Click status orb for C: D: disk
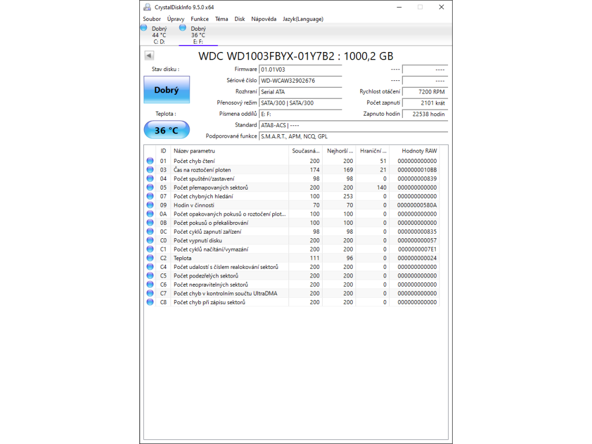 [144, 28]
